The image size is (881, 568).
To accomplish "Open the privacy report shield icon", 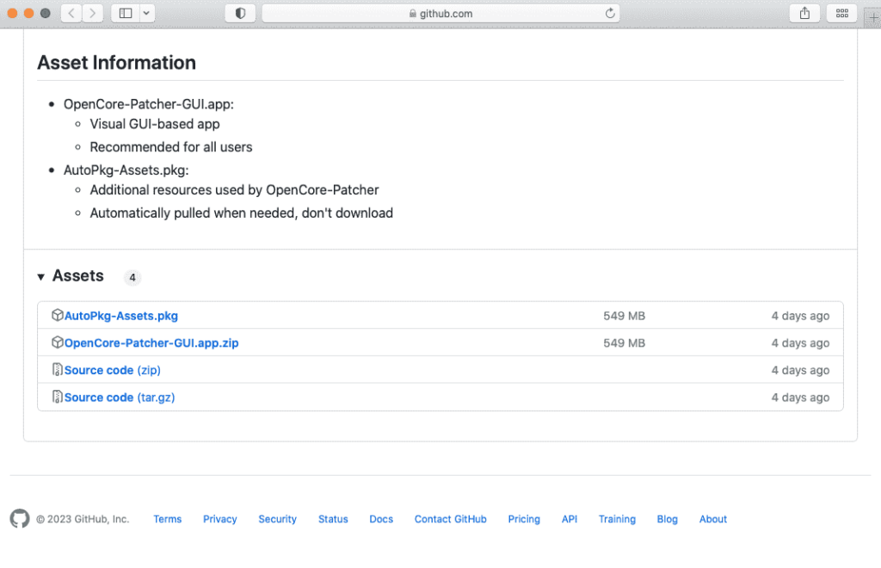I will [241, 13].
